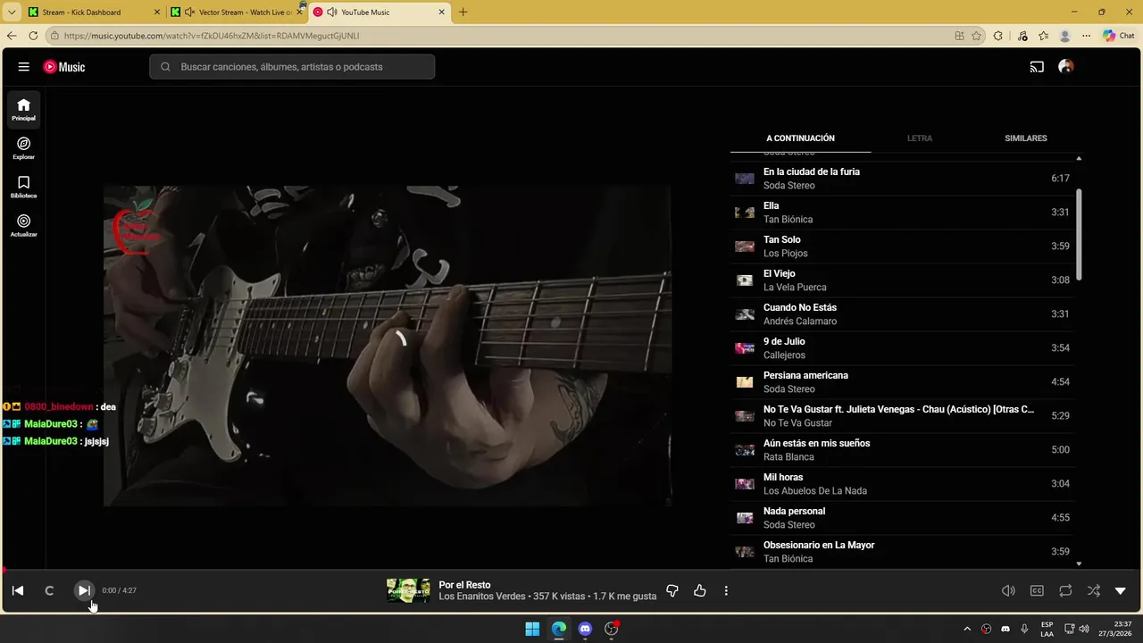The width and height of the screenshot is (1143, 643).
Task: Click the El Viejo track thumbnail
Action: pyautogui.click(x=745, y=280)
